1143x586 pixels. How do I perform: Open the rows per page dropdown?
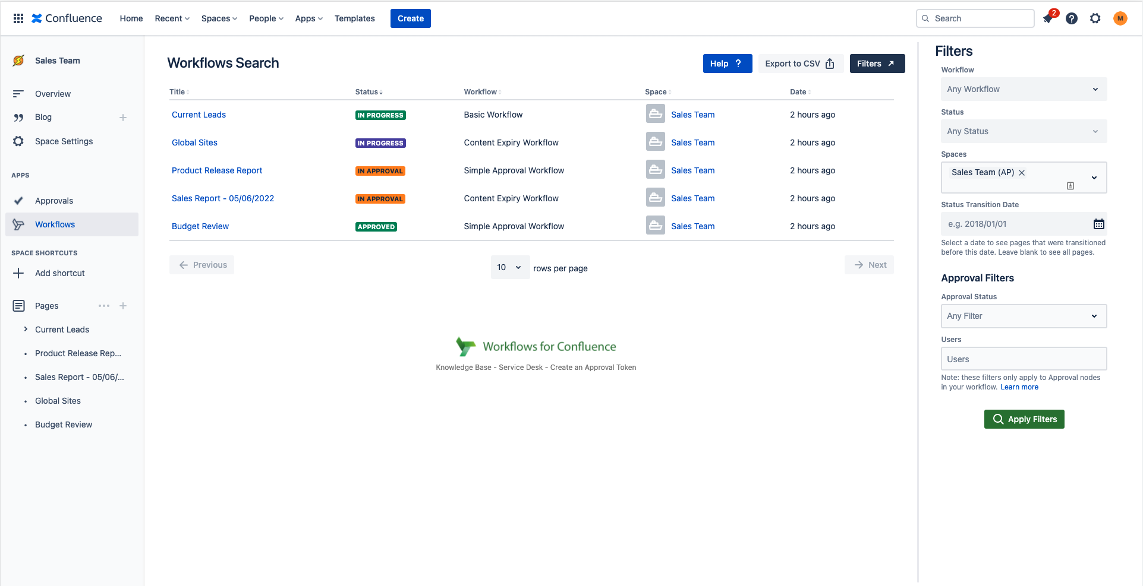point(509,267)
